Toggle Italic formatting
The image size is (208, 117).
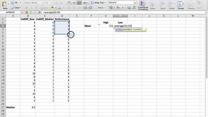pos(32,7)
